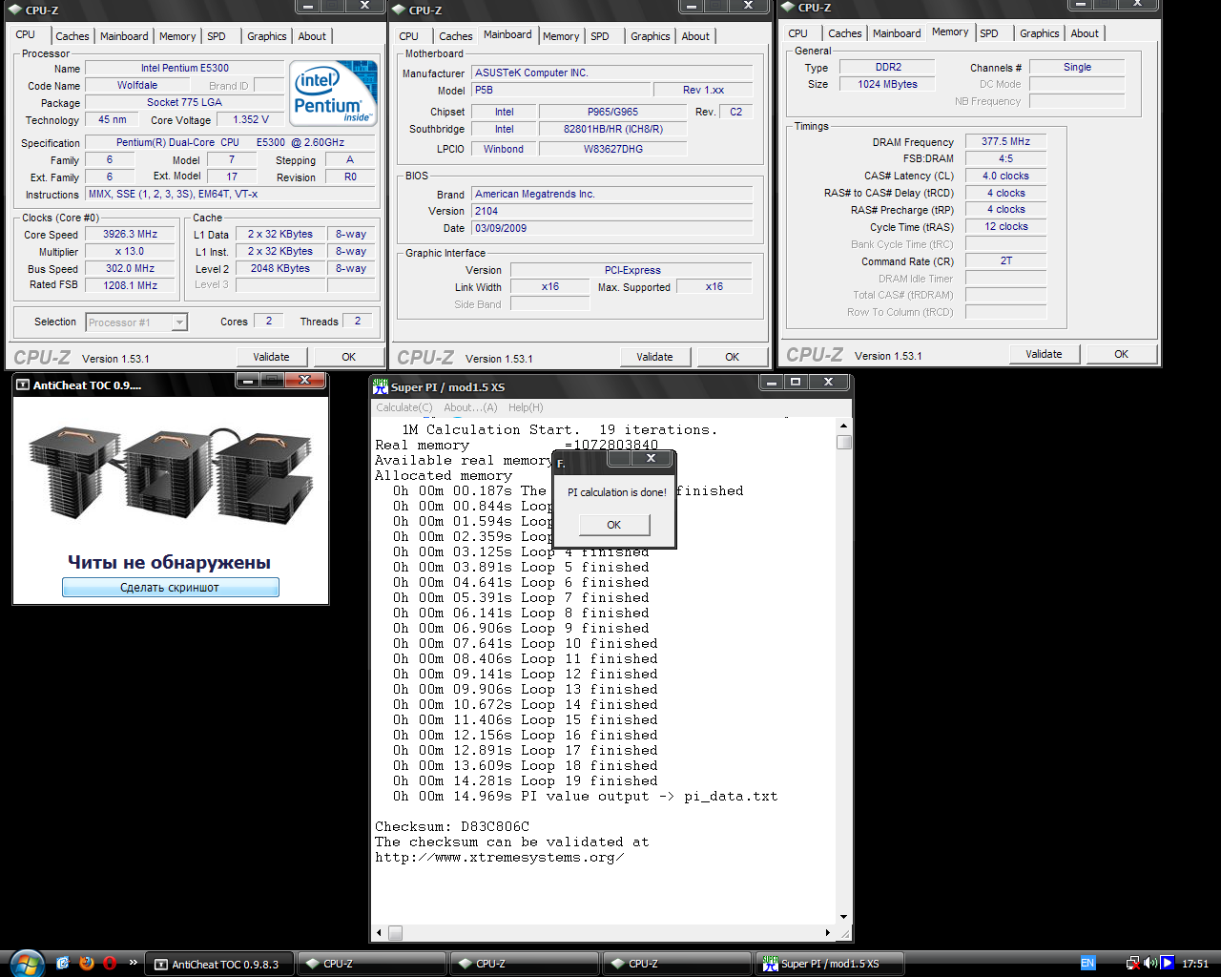Click the Super PI title bar icon
The width and height of the screenshot is (1221, 977).
coord(381,386)
